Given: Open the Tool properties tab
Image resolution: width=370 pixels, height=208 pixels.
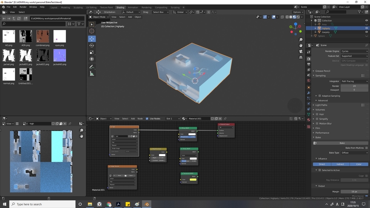Looking at the screenshot, I should point(309,52).
